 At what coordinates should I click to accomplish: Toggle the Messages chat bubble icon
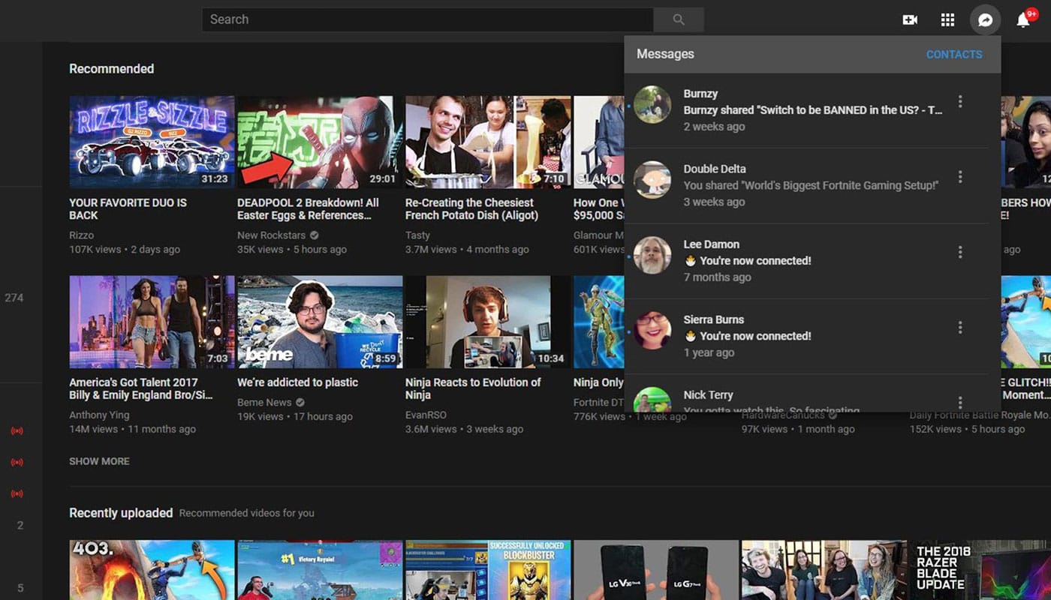pos(986,20)
